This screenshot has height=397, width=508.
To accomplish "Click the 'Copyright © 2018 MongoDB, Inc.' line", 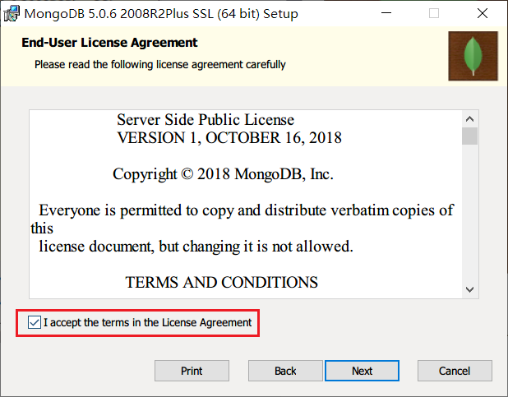I will coord(223,174).
